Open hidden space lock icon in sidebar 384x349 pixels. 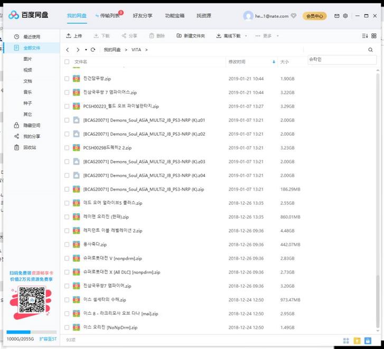pyautogui.click(x=16, y=125)
